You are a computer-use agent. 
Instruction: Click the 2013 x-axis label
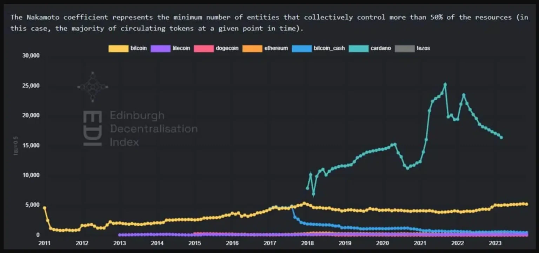[x=119, y=243]
